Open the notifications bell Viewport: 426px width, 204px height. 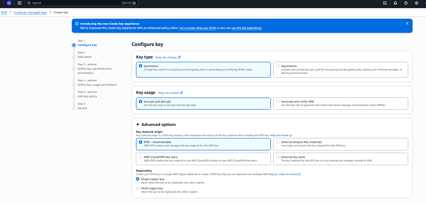(x=395, y=3)
